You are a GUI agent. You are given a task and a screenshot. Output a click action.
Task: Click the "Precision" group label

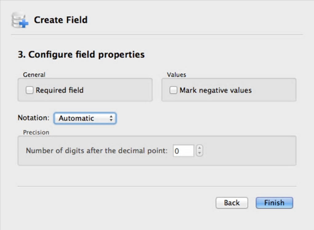[36, 132]
